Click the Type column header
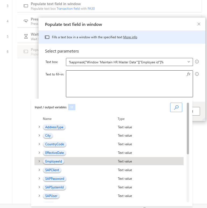Viewport: 207px width, 208px height. (x=121, y=119)
